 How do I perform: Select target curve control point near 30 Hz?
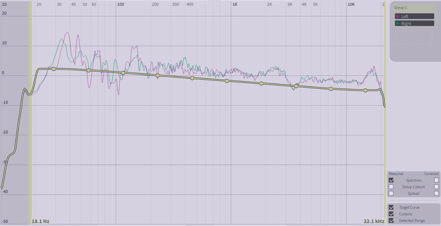coord(54,69)
